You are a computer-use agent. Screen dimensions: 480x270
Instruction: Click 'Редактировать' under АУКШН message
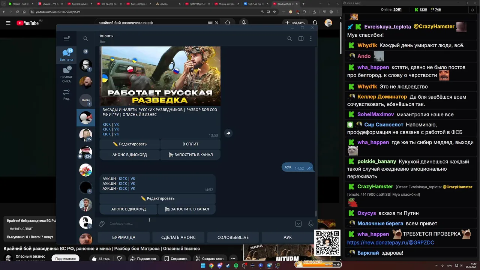157,198
